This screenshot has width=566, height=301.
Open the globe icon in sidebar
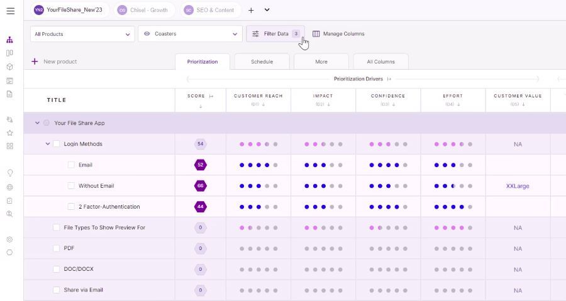coord(9,187)
